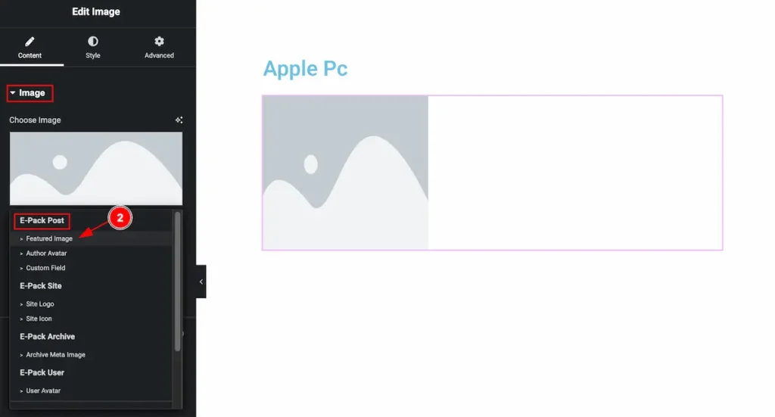
Task: Select the placeholder image on the canvas
Action: [345, 173]
